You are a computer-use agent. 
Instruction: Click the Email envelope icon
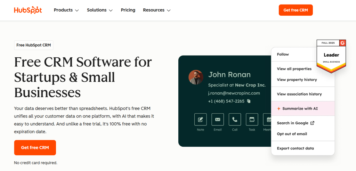click(218, 120)
